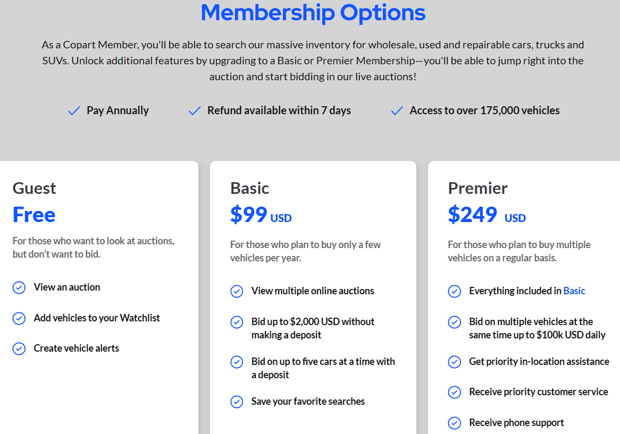The image size is (620, 434).
Task: Click the checkmark beside Pay Annually
Action: (74, 111)
